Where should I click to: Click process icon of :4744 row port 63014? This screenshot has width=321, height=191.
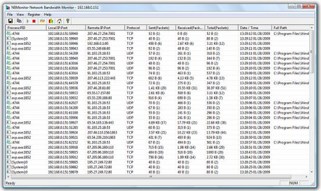pyautogui.click(x=9, y=73)
